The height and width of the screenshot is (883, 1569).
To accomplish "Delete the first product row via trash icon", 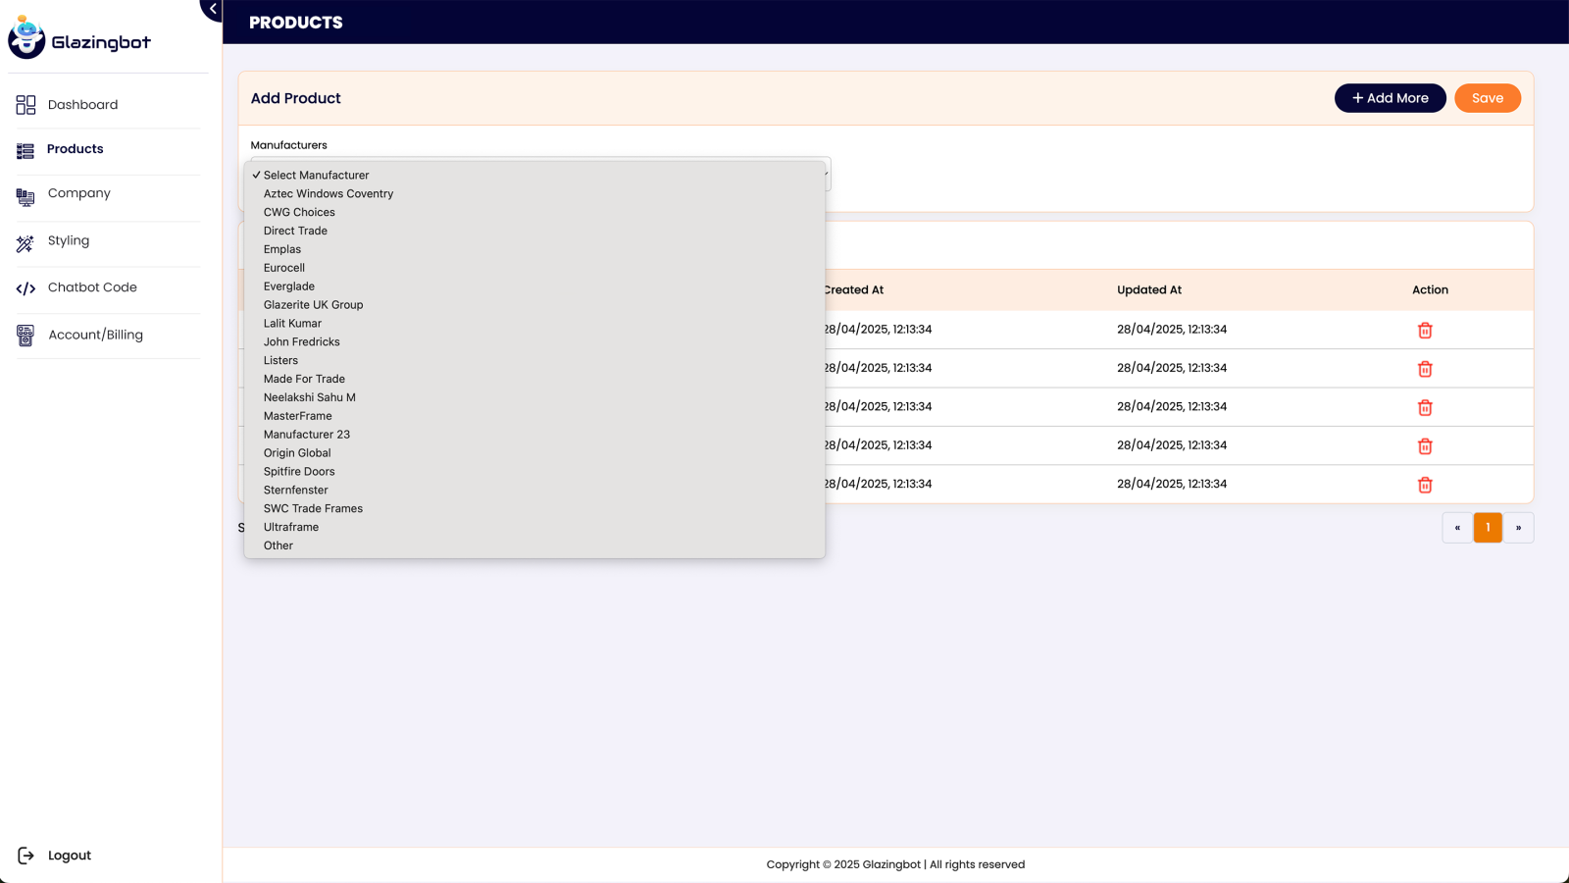I will pyautogui.click(x=1425, y=331).
